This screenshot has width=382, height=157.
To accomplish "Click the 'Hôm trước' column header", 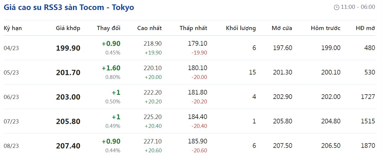I will click(x=325, y=28).
